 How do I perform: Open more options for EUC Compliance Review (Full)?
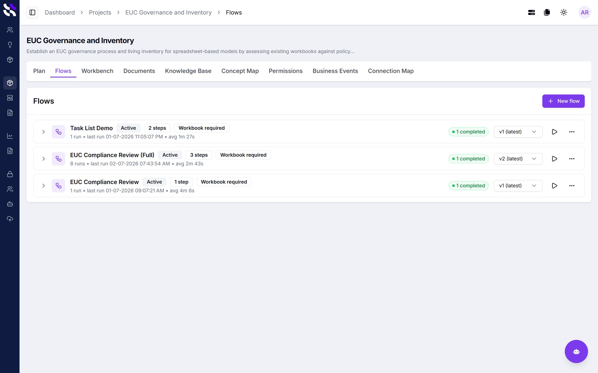572,159
